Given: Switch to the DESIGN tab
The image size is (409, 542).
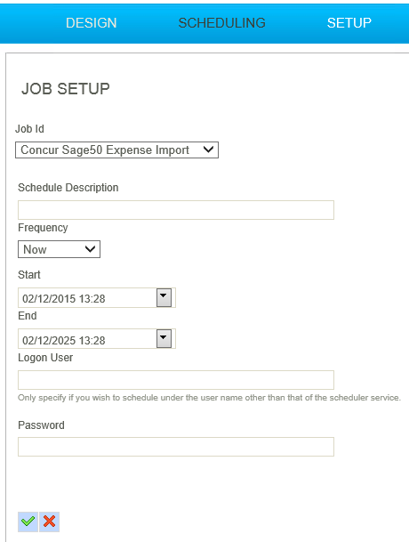Looking at the screenshot, I should 92,23.
